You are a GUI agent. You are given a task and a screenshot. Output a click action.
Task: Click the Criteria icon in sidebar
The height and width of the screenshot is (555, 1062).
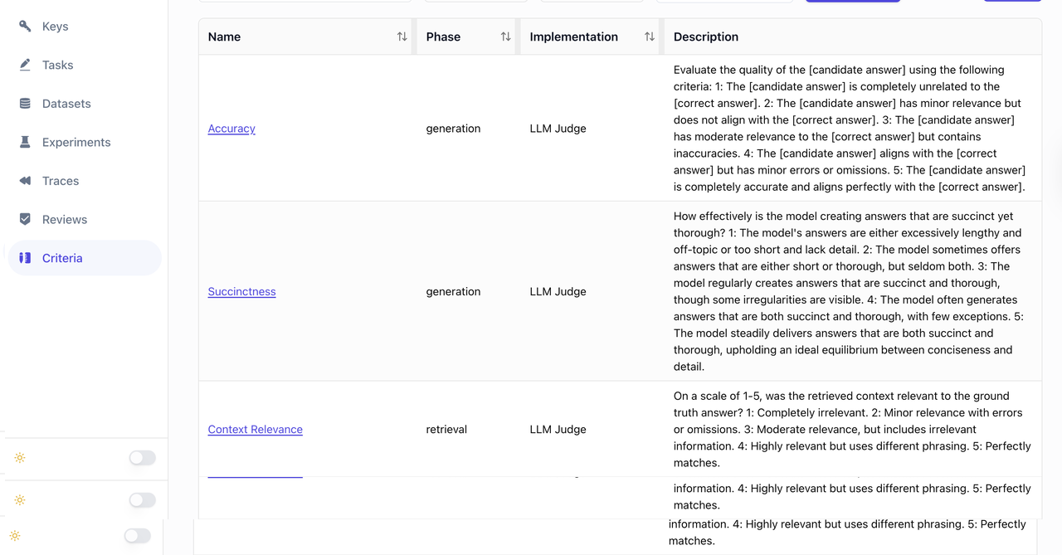(25, 258)
